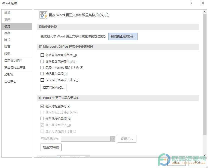This screenshot has width=208, height=168.
Task: Enable 忽略全部大写的单词 checkbox
Action: pyautogui.click(x=42, y=55)
